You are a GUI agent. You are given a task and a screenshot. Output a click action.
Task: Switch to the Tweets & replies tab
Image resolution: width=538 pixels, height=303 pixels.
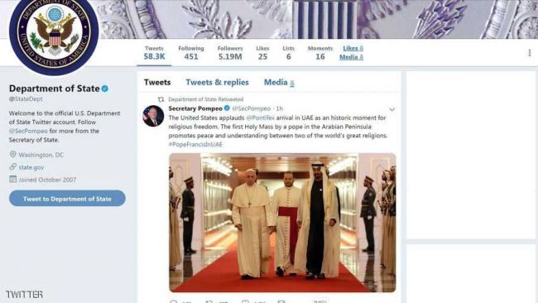217,82
